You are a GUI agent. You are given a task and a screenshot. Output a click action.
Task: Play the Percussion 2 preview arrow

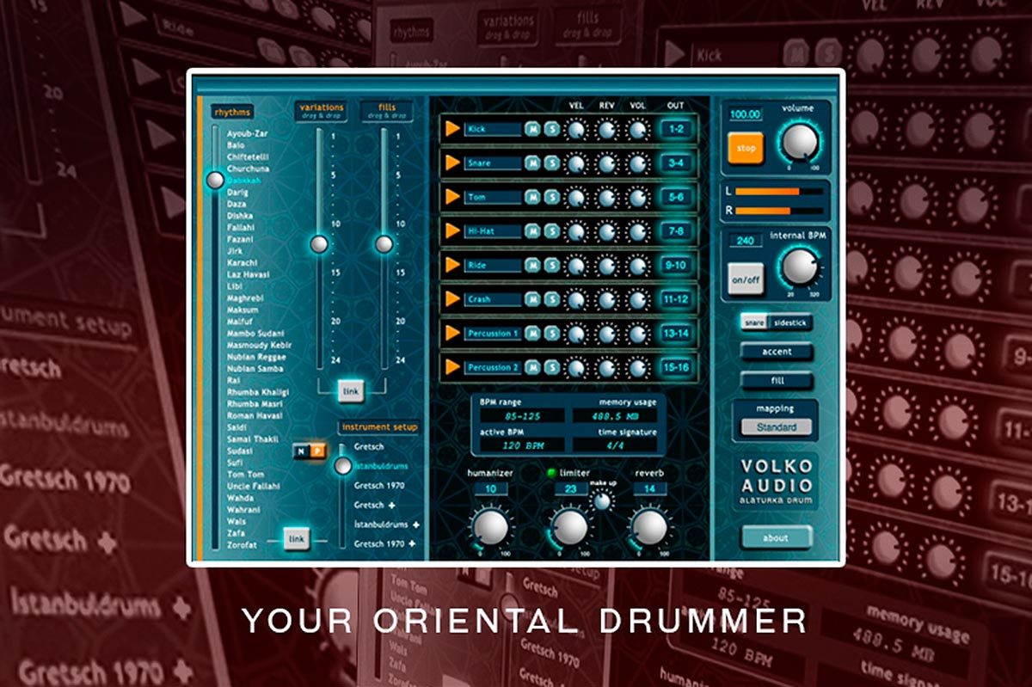(452, 367)
